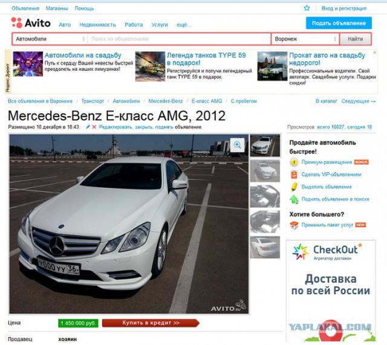This screenshot has height=345, width=387.
Task: Click Подать объявление button
Action: tap(339, 23)
